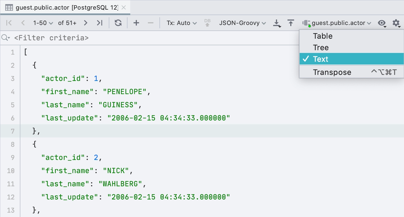This screenshot has height=217, width=404.
Task: Click line number 7 in the gutter
Action: point(13,131)
